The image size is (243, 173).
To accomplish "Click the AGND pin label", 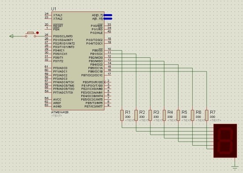I will pos(57,106).
